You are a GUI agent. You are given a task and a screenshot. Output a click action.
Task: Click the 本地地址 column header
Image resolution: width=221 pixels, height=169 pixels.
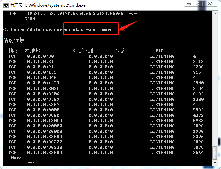(35, 51)
